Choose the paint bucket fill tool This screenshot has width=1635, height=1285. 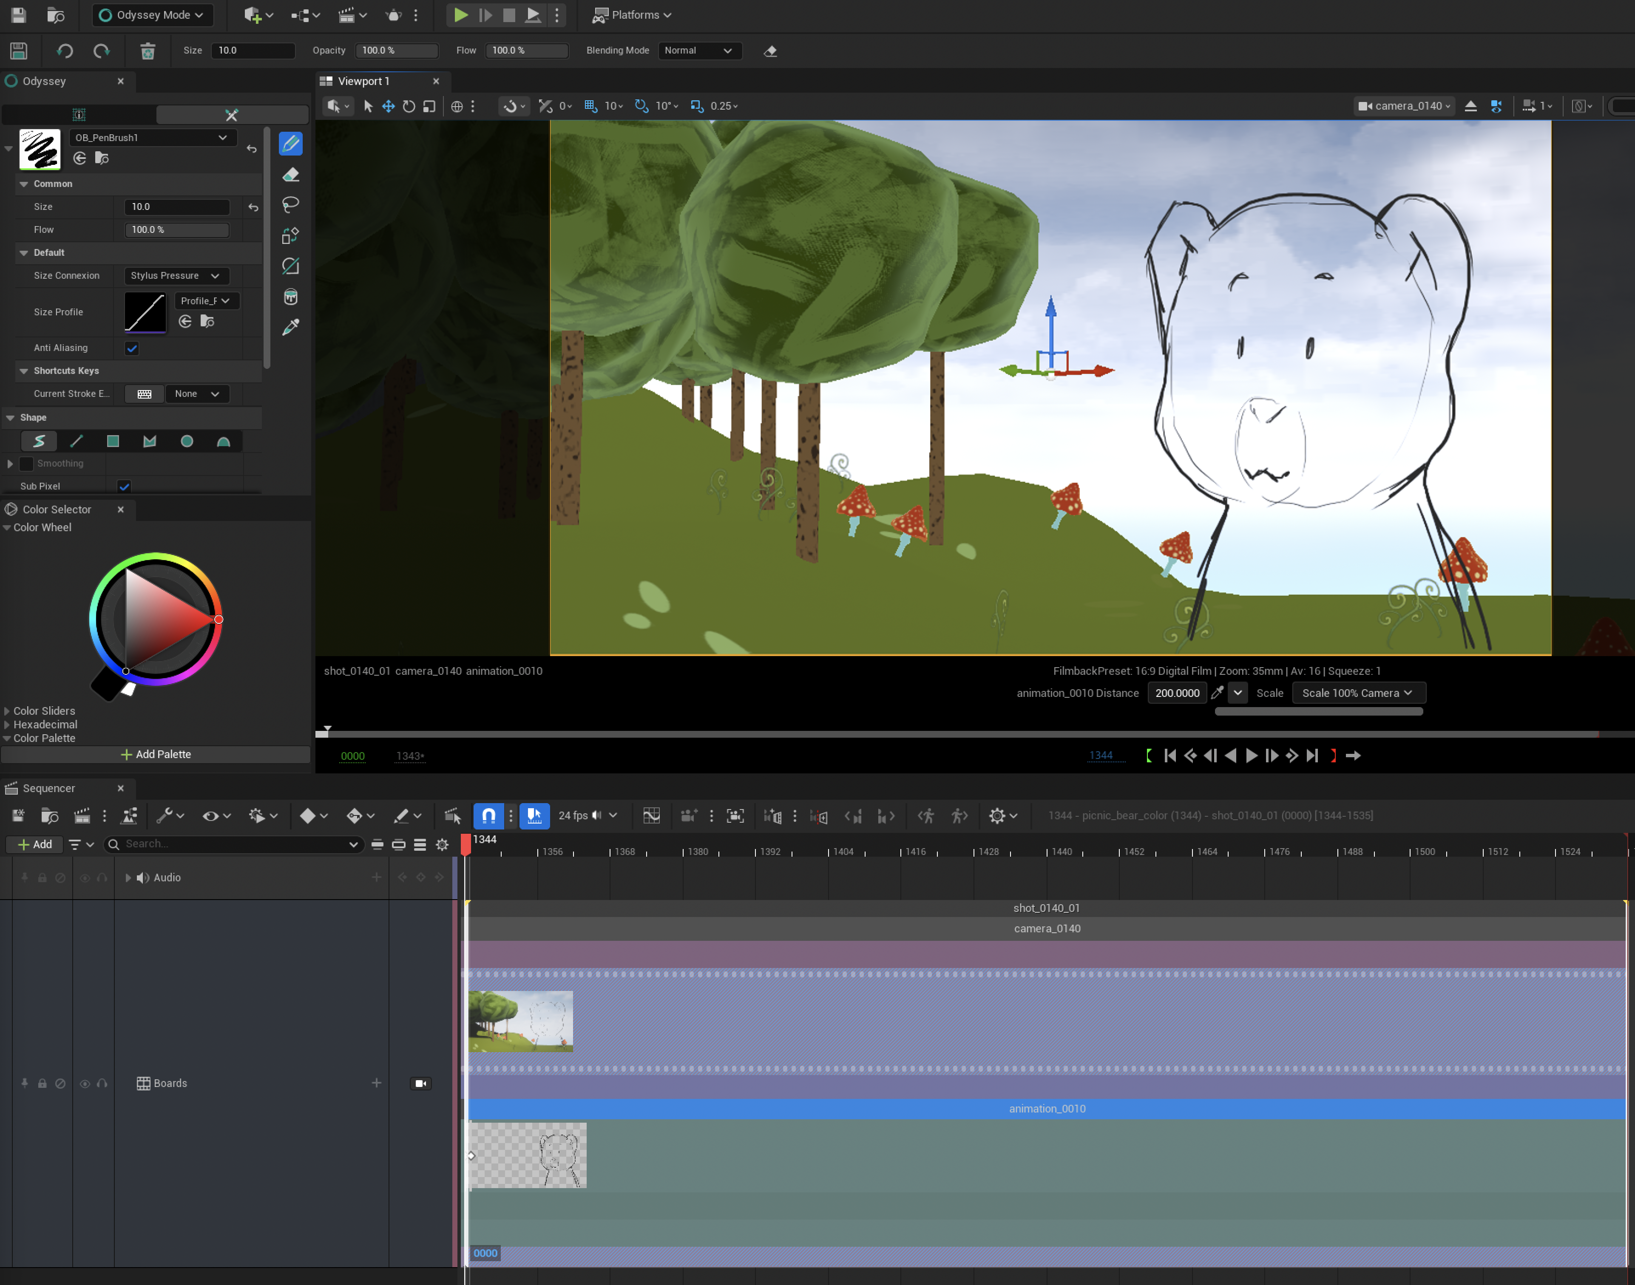pos(290,297)
